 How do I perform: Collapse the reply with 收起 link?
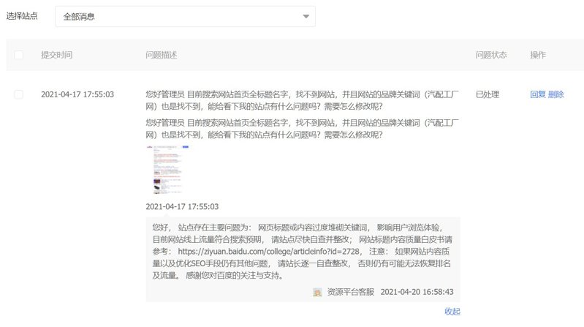pos(452,312)
